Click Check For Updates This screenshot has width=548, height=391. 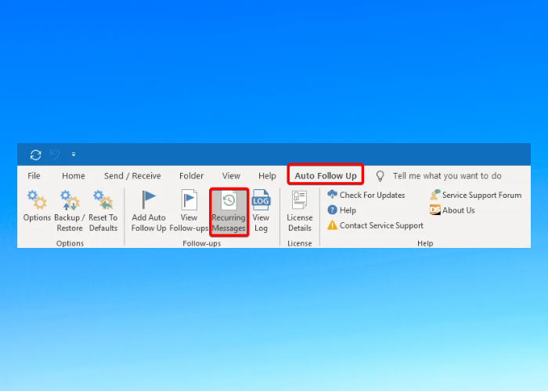366,195
